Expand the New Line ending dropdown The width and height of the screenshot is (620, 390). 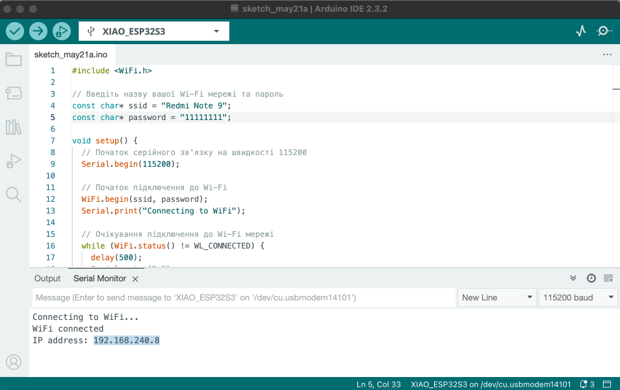497,297
